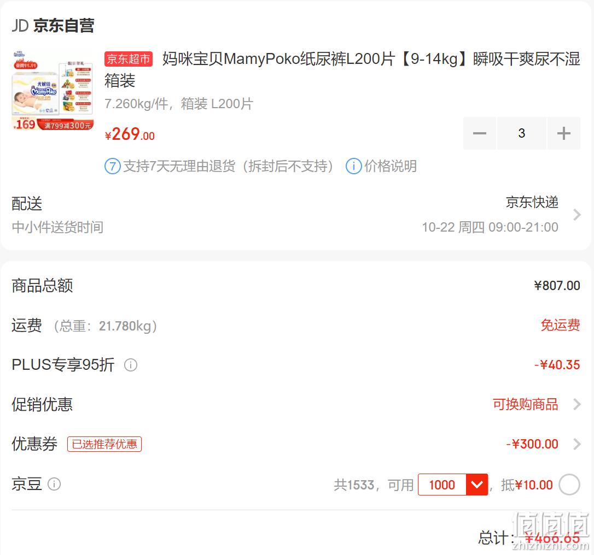Click the 抵¥10.00 deduction text
This screenshot has height=555, width=594.
(x=527, y=485)
